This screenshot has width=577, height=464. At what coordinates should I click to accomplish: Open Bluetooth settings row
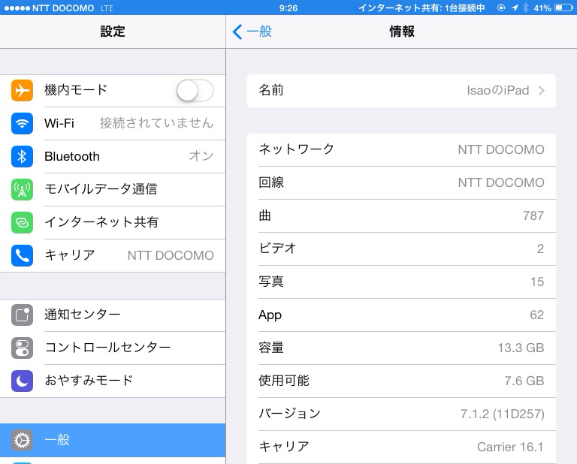[x=113, y=157]
